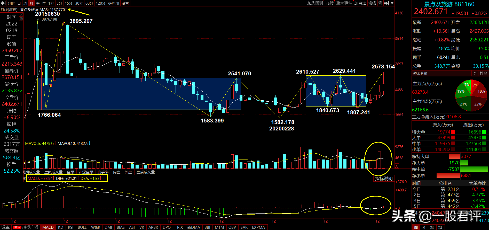The height and width of the screenshot is (230, 489).
Task: Select the 年 yearly period
Action: [44, 3]
